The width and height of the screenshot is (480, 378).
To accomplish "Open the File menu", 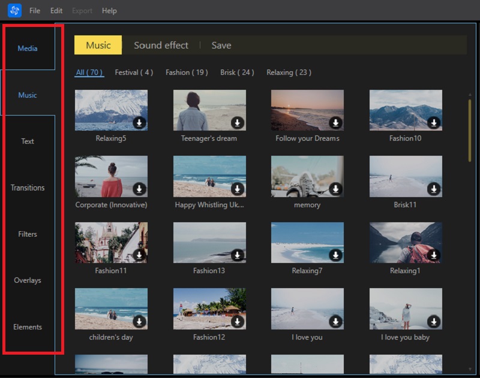I will tap(35, 11).
